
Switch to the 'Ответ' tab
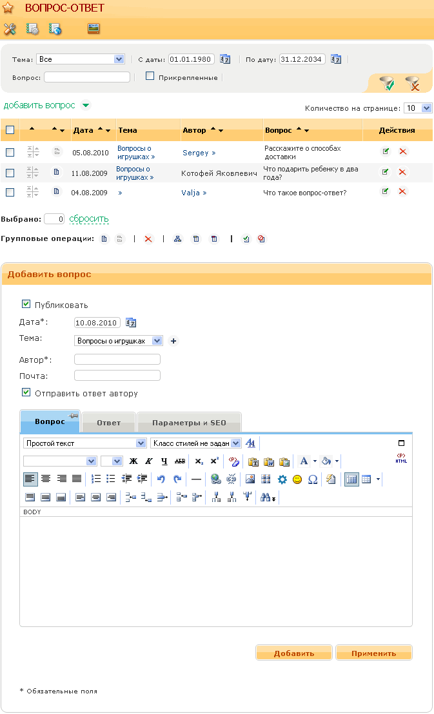pyautogui.click(x=108, y=423)
